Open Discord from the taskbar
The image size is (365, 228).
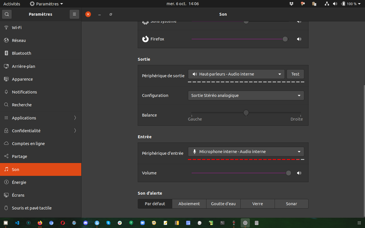pyautogui.click(x=86, y=223)
